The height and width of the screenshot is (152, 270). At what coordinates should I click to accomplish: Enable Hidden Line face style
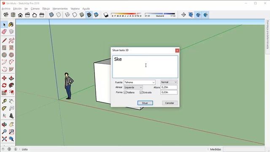coord(75,15)
